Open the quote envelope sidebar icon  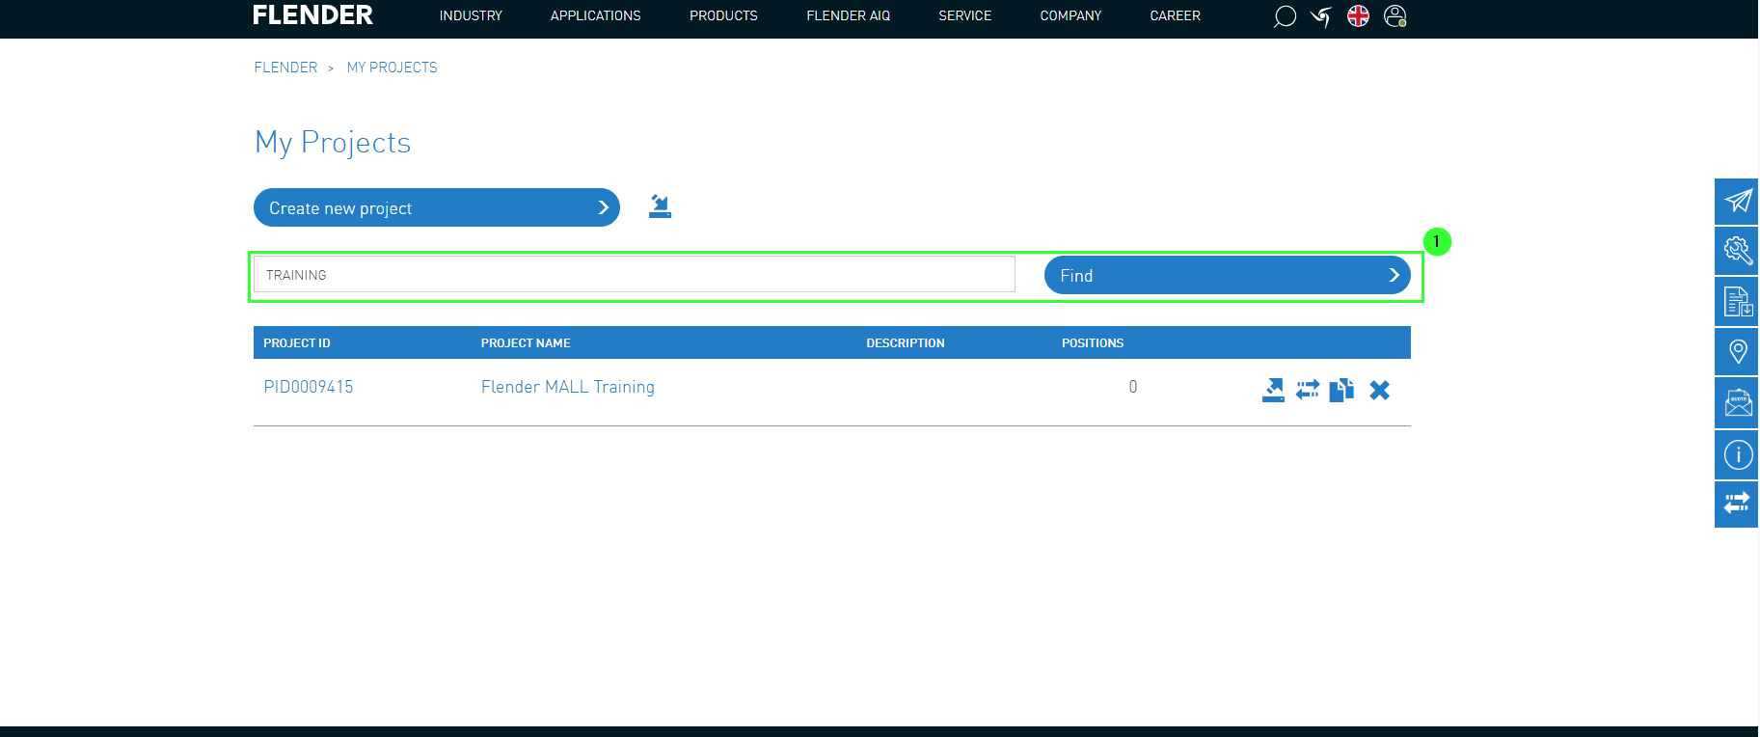point(1737,403)
